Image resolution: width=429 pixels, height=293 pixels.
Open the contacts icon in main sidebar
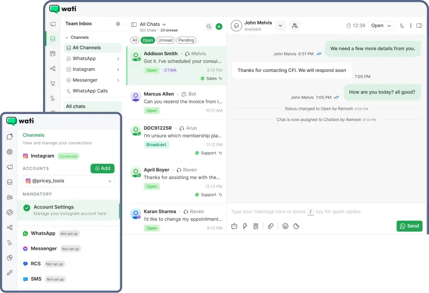click(53, 54)
